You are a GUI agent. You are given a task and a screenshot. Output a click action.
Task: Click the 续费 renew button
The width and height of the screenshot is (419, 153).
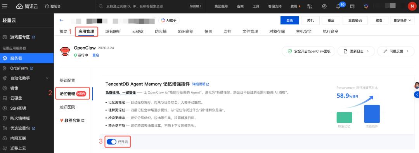point(379,20)
